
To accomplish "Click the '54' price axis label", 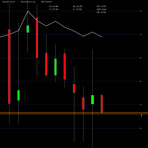I will click(141, 128).
